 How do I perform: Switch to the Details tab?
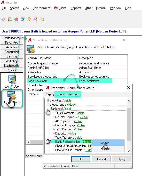50,95
